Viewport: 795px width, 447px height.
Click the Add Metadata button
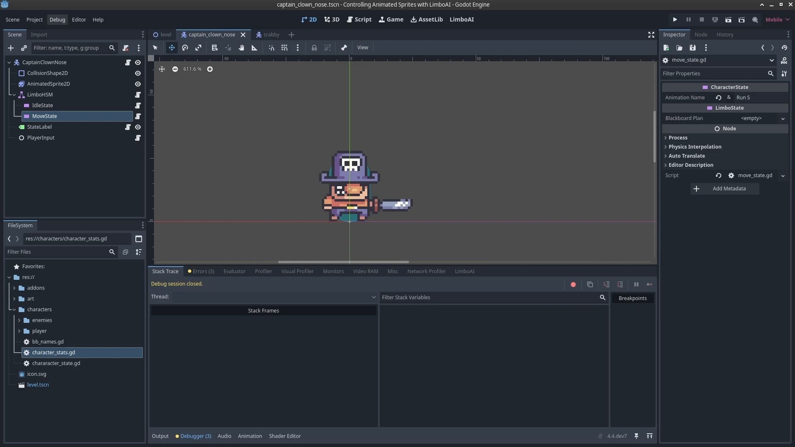[x=725, y=189]
